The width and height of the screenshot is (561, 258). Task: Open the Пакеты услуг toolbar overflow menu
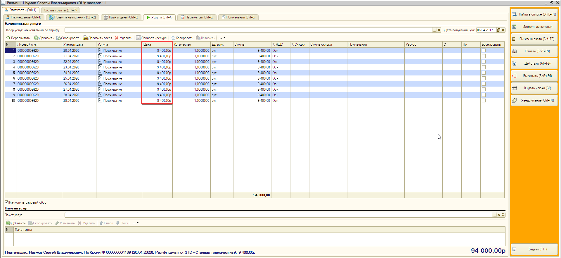pos(136,223)
